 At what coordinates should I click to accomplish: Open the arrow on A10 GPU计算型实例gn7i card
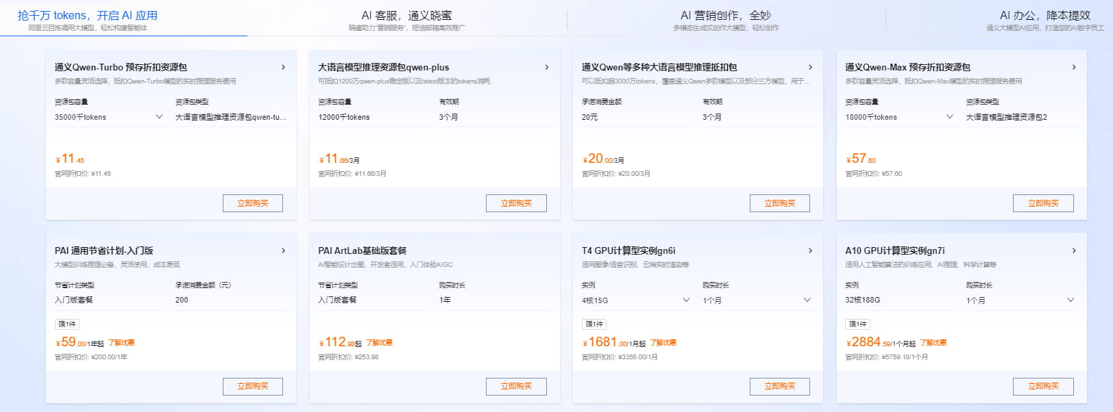[x=1074, y=250]
